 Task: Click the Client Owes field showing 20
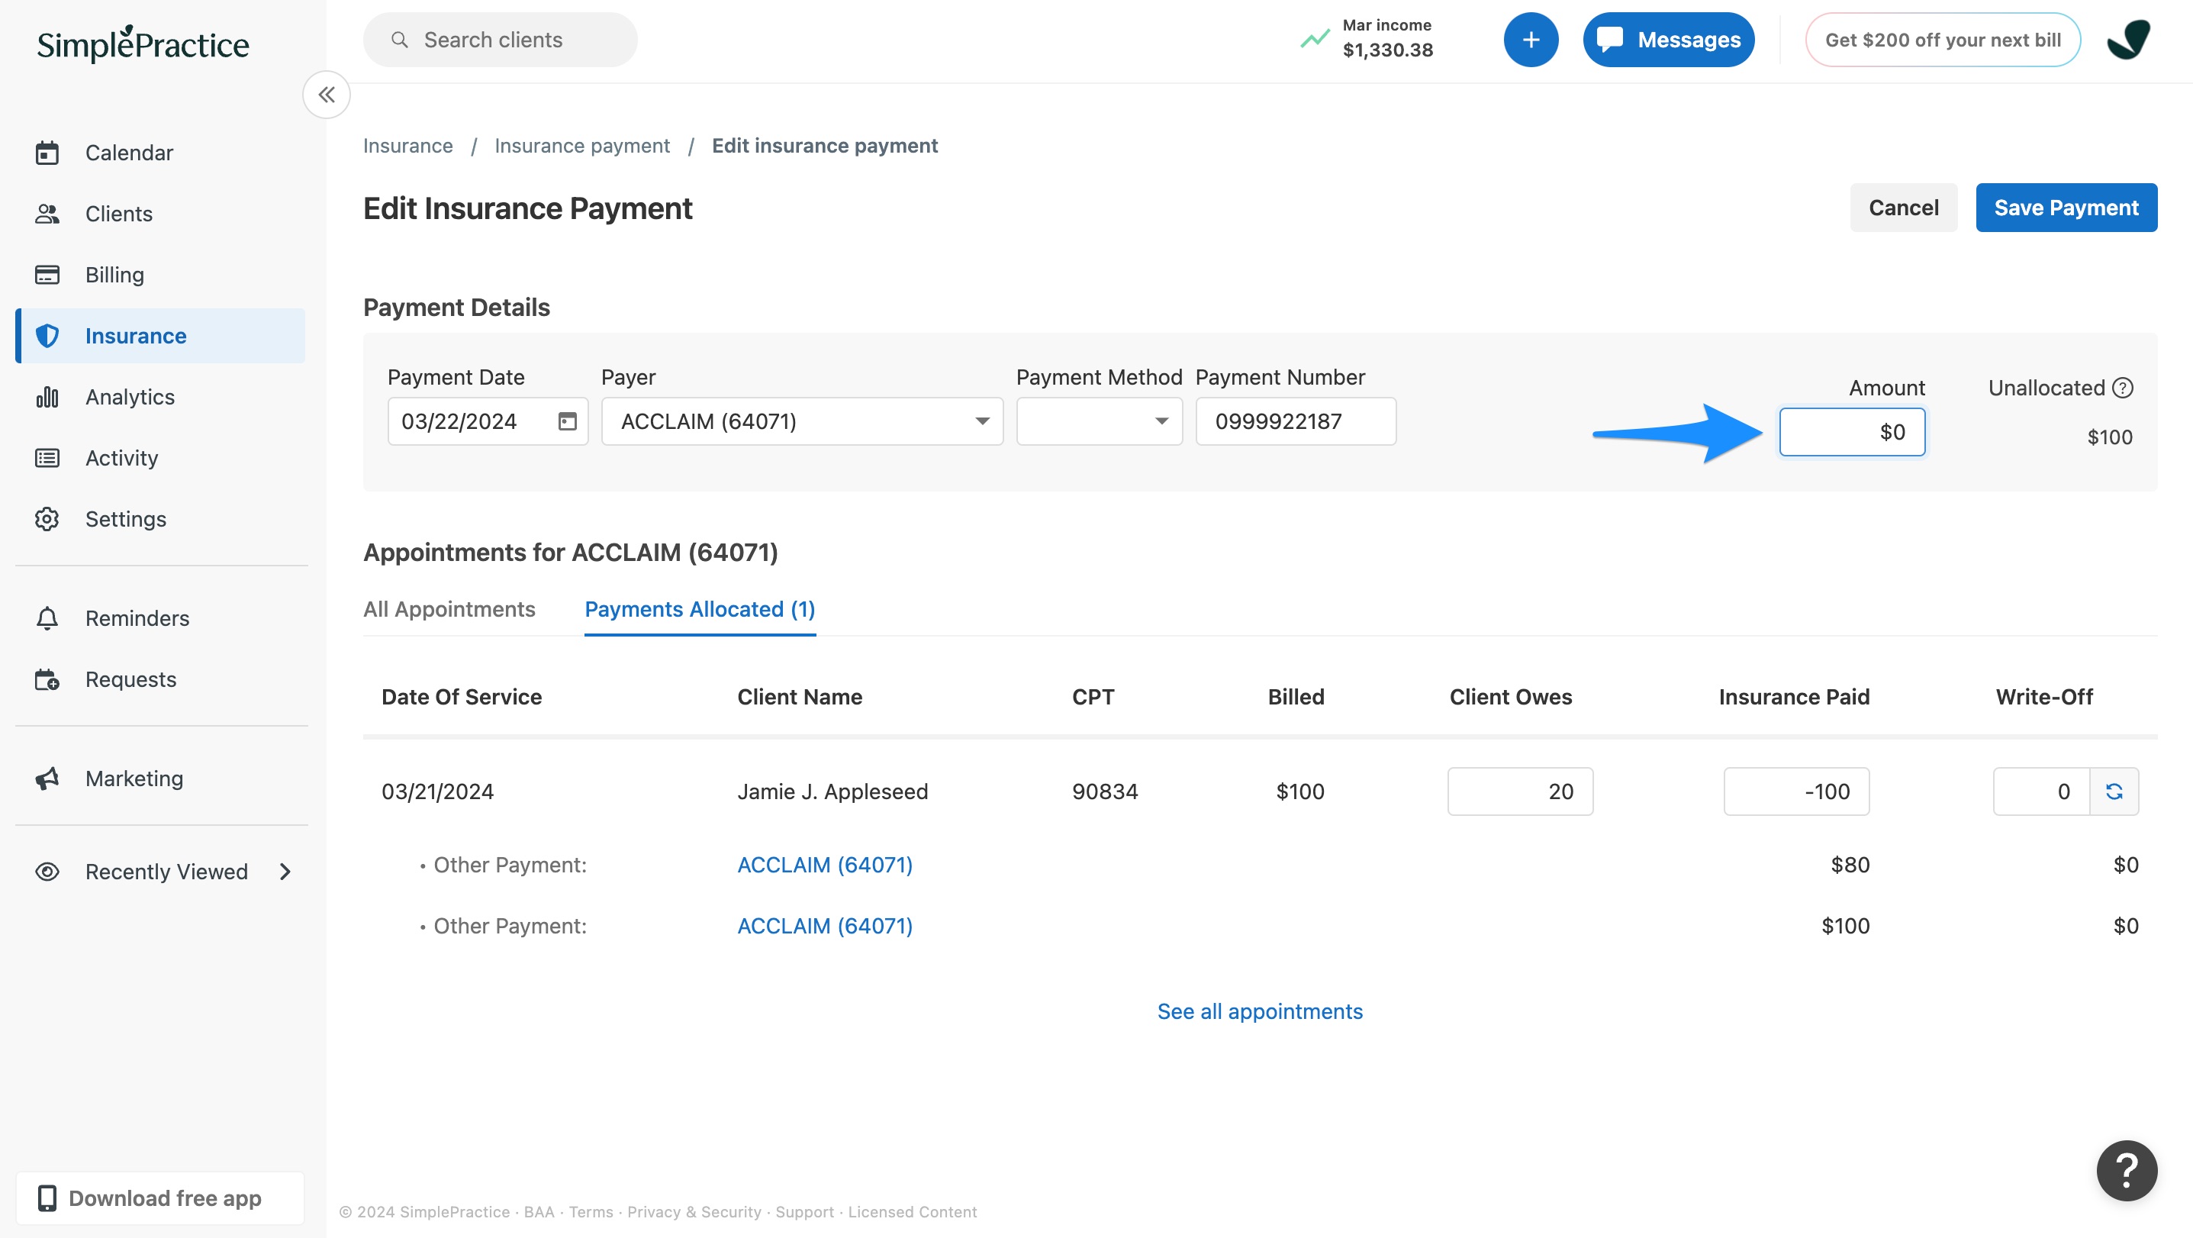(x=1519, y=791)
